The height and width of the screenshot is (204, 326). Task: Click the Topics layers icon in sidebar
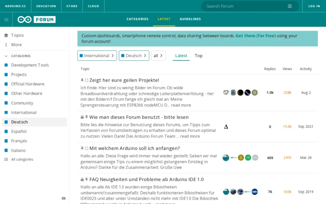pyautogui.click(x=6, y=35)
